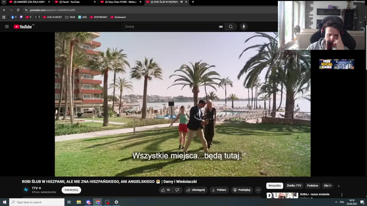
Task: Click the Free Social Cases banner
Action: tap(337, 64)
